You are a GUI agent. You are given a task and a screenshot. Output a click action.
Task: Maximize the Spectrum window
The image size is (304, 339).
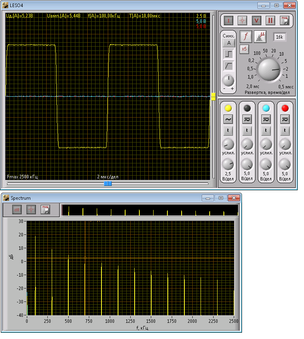click(221, 198)
